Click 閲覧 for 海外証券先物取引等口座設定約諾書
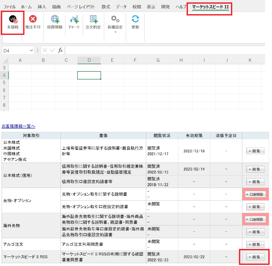The height and width of the screenshot is (266, 272). click(256, 232)
